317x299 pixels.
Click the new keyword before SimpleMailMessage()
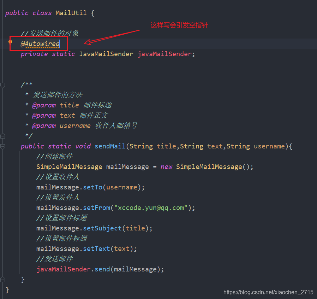[x=166, y=167]
